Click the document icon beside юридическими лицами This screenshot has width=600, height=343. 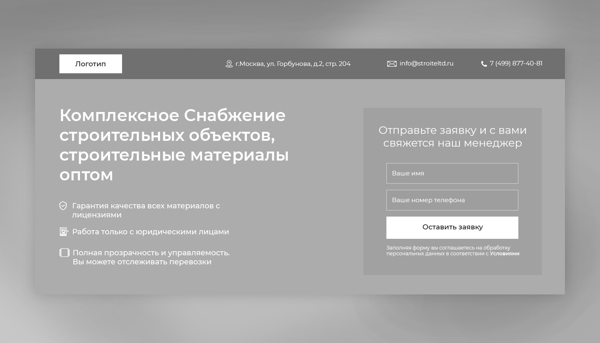pos(64,231)
